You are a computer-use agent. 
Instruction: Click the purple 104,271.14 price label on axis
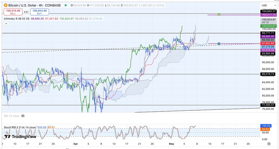coord(269,15)
